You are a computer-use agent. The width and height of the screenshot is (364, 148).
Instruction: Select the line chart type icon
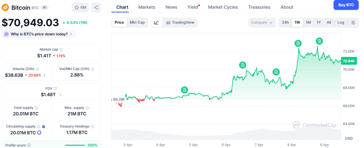click(156, 22)
